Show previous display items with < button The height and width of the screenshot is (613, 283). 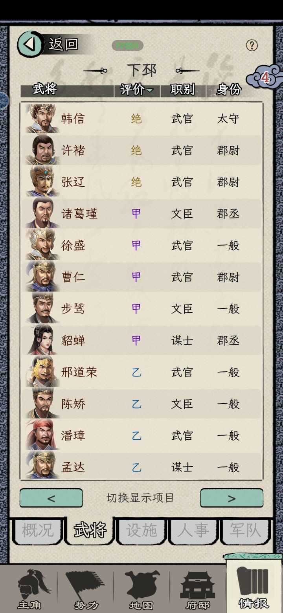click(x=51, y=498)
